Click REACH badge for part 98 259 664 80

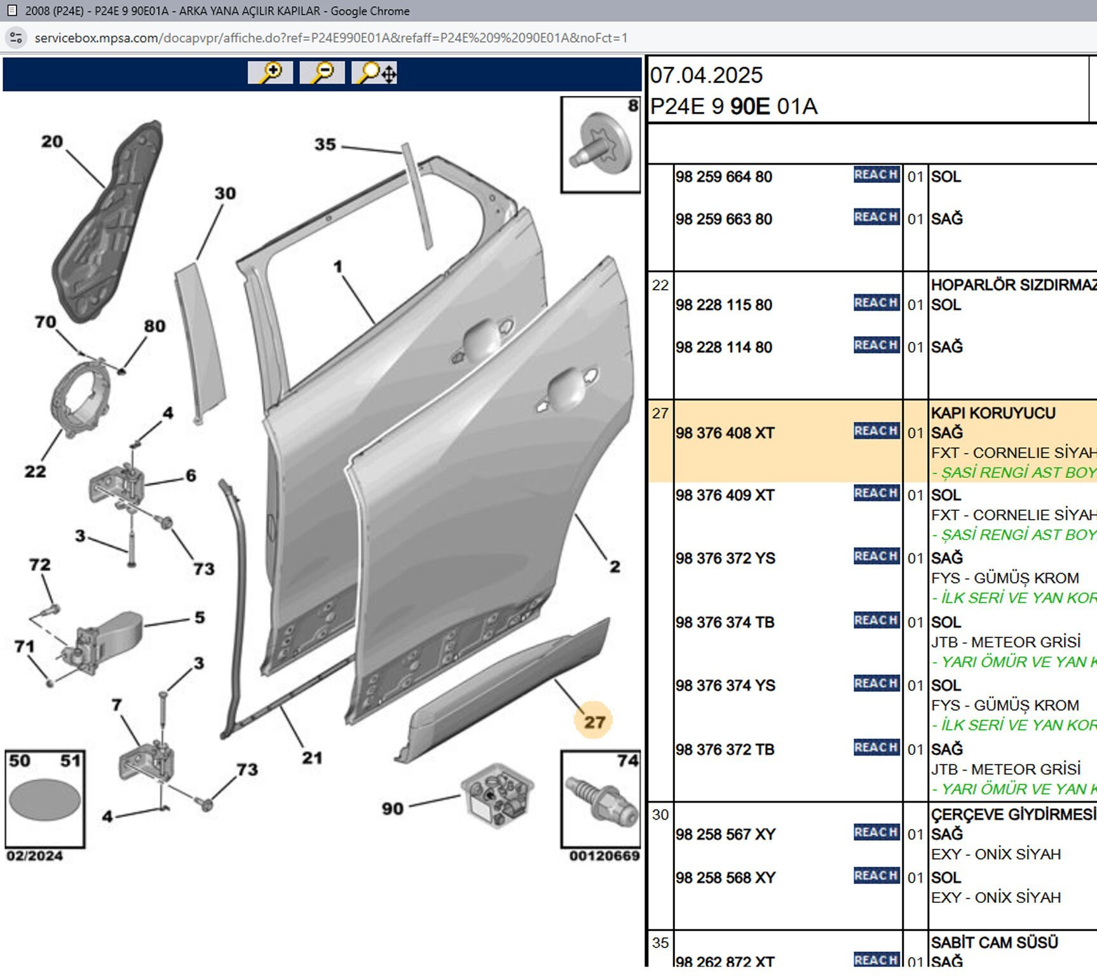click(876, 175)
